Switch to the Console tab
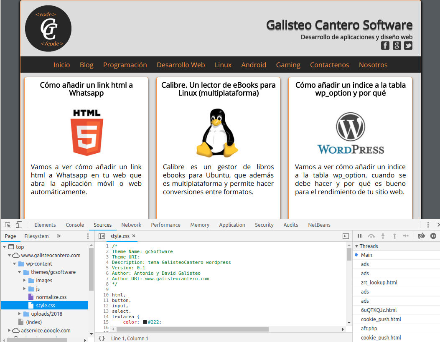This screenshot has height=342, width=440. (x=75, y=225)
